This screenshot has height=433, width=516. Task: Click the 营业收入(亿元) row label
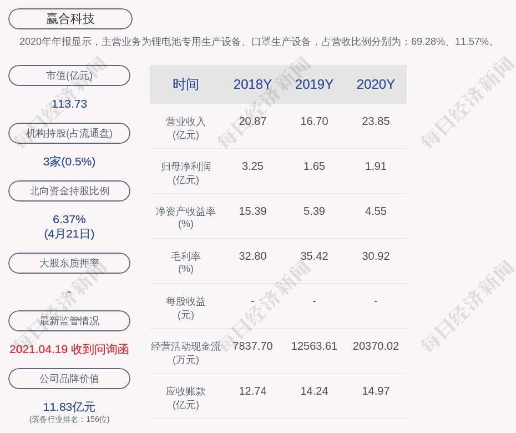(186, 128)
